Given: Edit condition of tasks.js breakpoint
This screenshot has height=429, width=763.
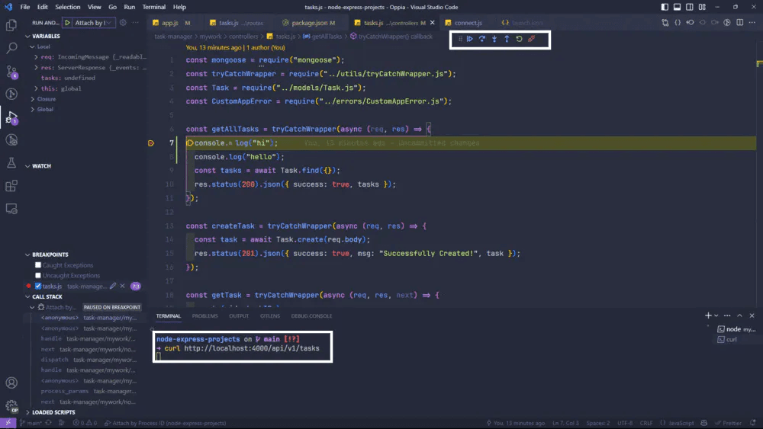Looking at the screenshot, I should [113, 287].
